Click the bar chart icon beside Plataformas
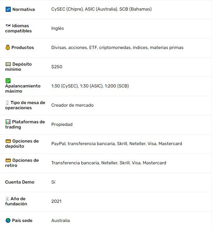Image resolution: width=212 pixels, height=230 pixels. [8, 122]
